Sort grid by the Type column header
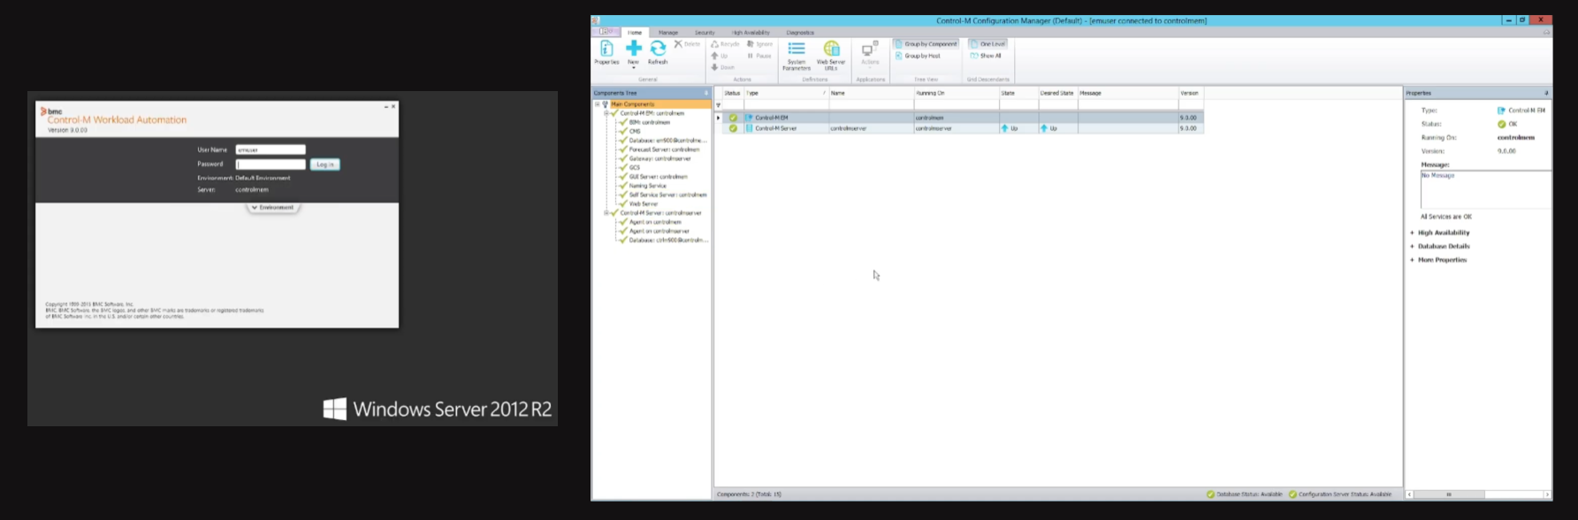The image size is (1578, 520). (x=786, y=93)
